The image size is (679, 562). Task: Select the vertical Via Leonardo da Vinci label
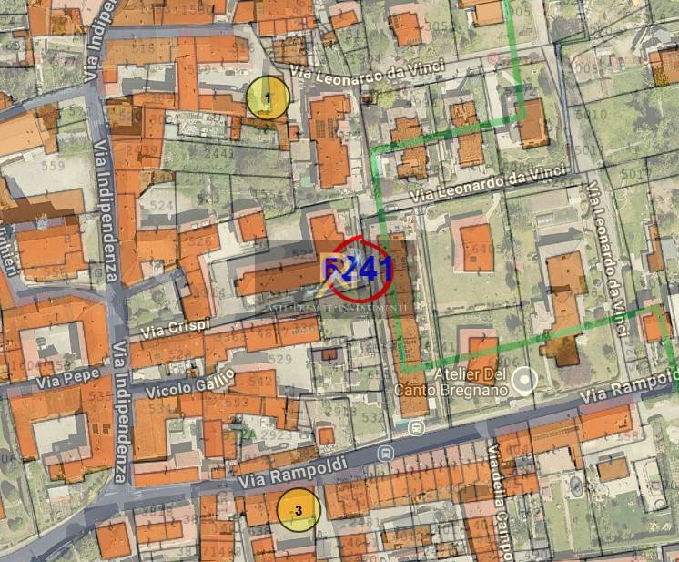tap(608, 259)
